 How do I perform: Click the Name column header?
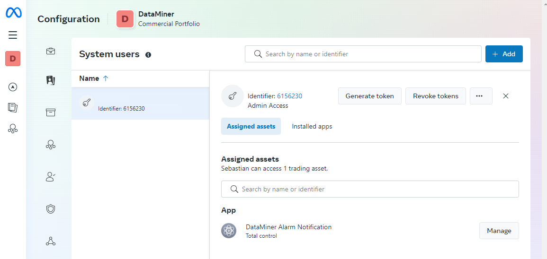tap(90, 78)
